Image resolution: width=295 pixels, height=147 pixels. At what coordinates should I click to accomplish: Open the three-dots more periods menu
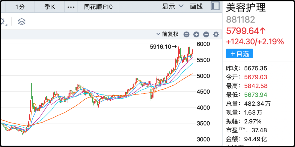click(71, 7)
